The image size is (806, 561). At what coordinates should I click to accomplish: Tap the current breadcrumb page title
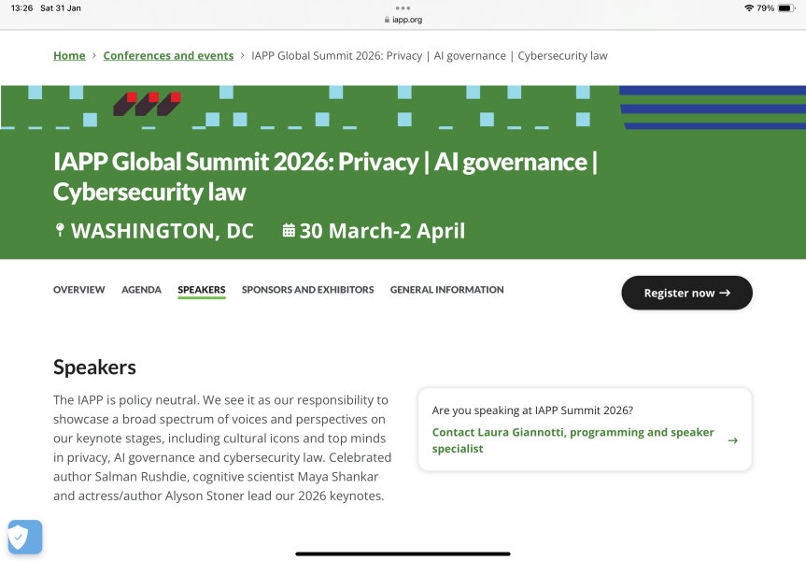click(x=430, y=55)
